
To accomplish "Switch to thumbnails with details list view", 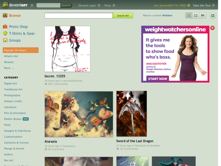I will pos(189,15).
